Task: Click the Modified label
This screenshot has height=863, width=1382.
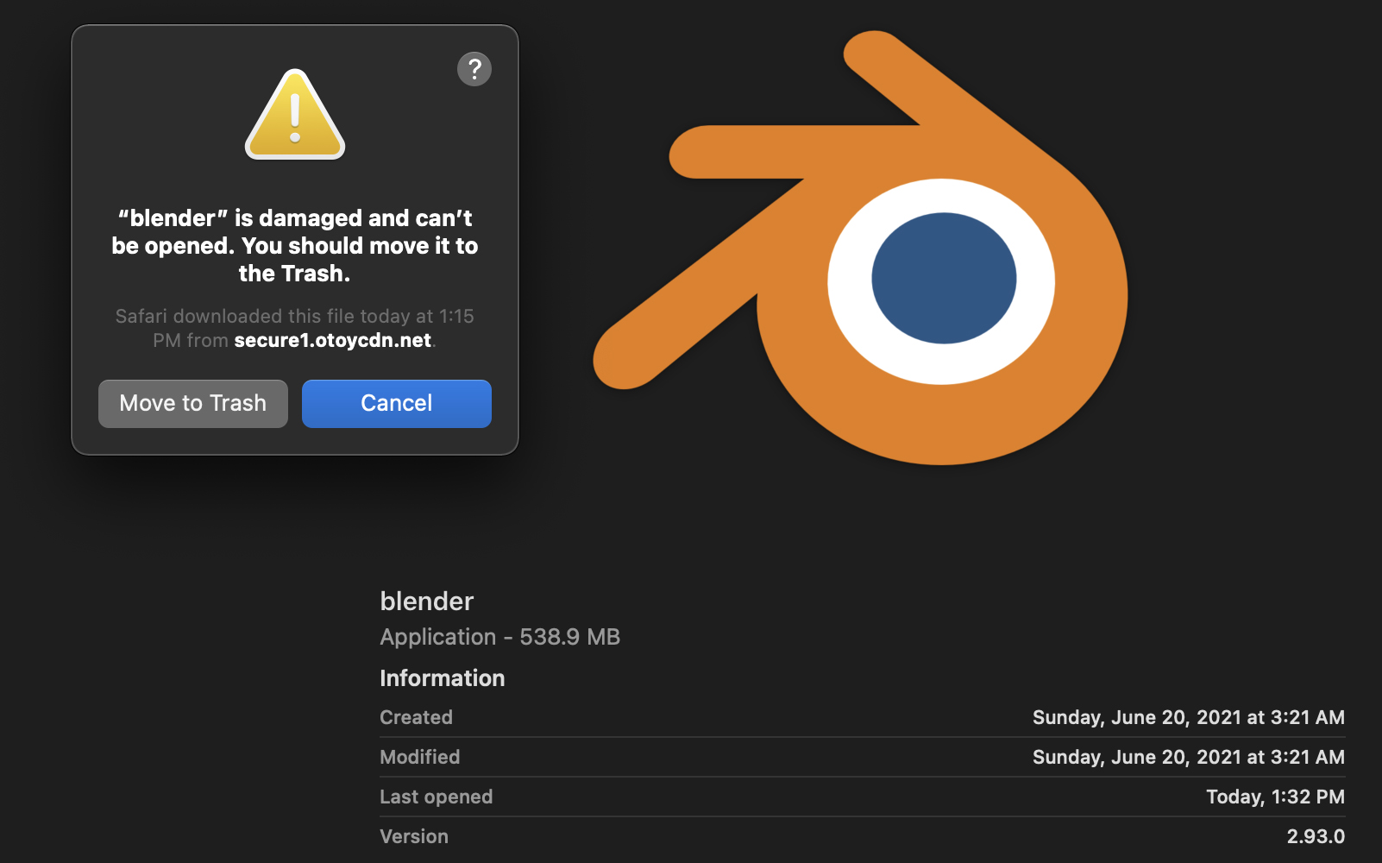Action: 419,757
